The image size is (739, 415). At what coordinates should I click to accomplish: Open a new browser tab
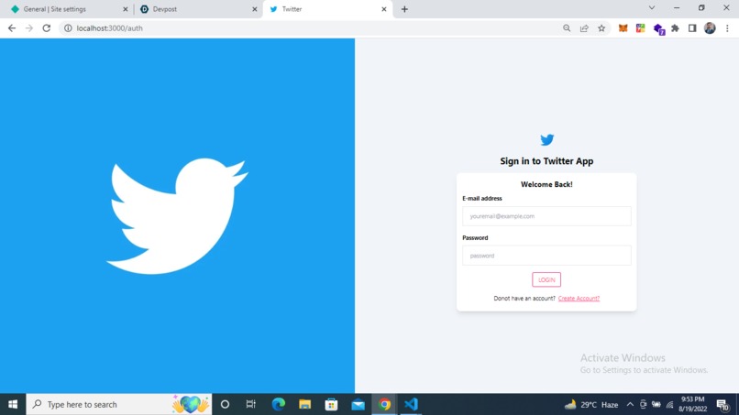(404, 9)
